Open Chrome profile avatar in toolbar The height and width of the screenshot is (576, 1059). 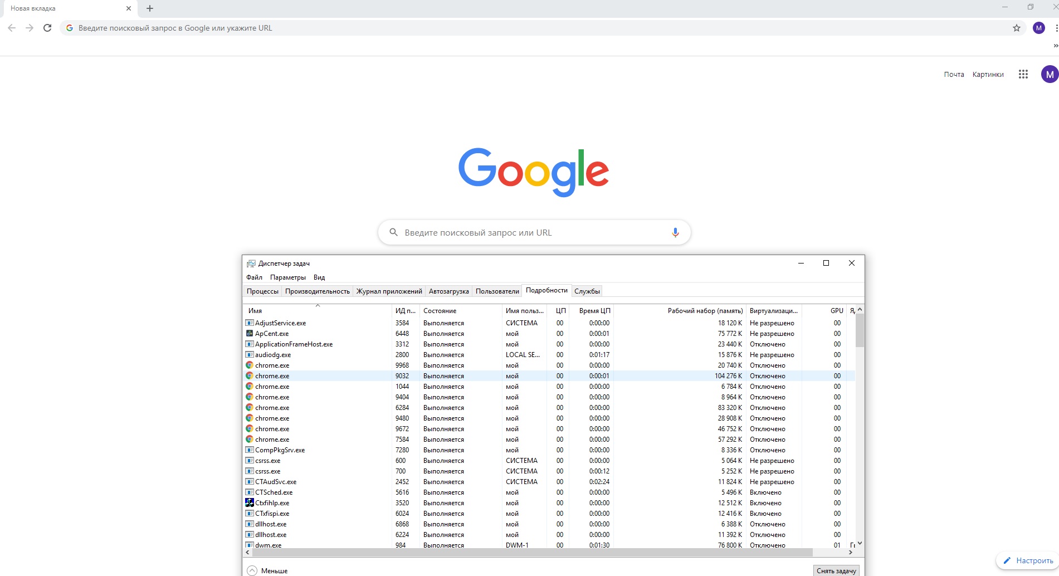click(1039, 28)
